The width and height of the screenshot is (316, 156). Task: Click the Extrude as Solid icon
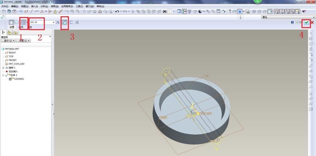pyautogui.click(x=12, y=22)
